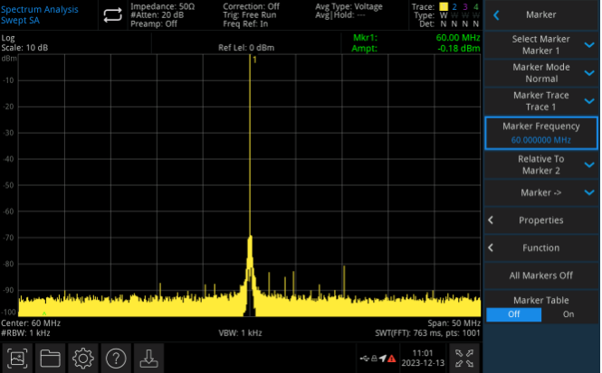Viewport: 602px width, 373px height.
Task: Set the Marker Table to Off
Action: click(513, 314)
